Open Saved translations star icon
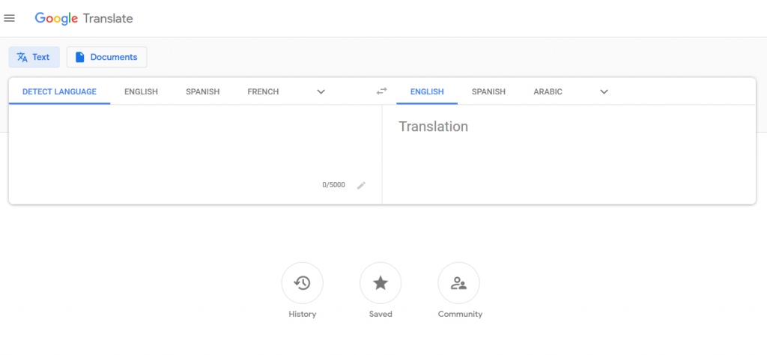767x355 pixels. click(381, 283)
